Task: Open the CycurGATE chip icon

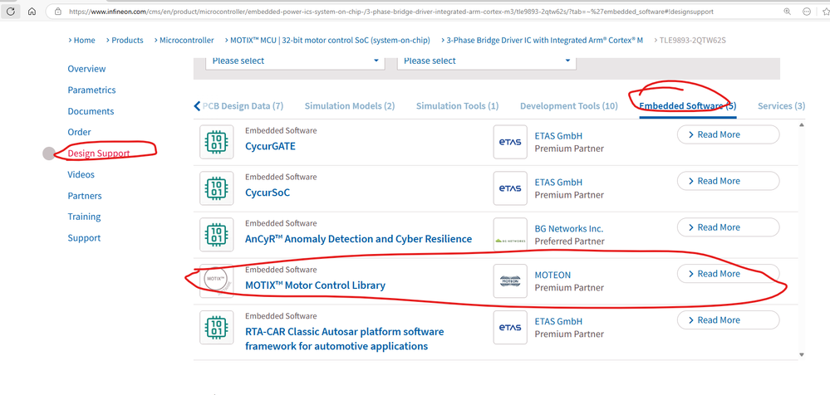Action: tap(217, 142)
